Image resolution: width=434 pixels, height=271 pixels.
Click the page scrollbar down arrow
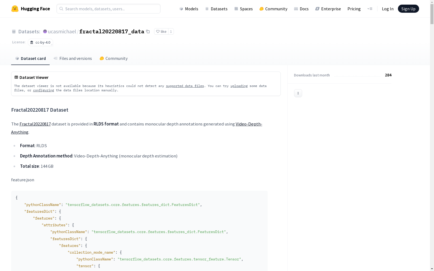(x=432, y=269)
